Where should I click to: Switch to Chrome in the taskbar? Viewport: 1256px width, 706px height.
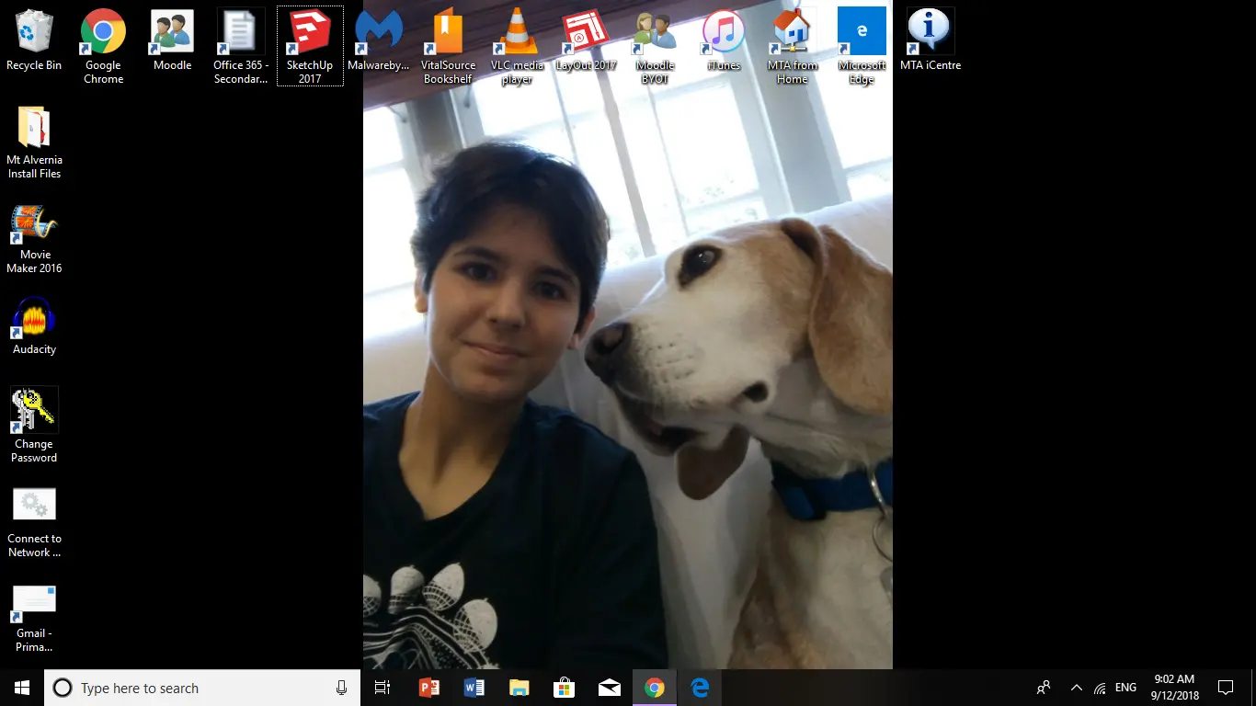tap(654, 688)
